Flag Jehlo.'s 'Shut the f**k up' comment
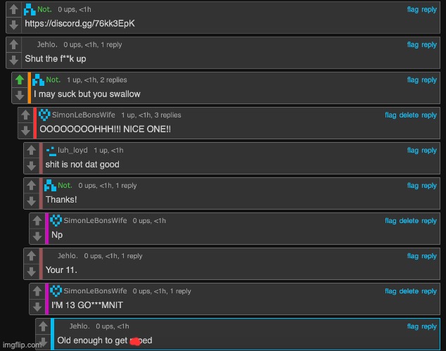 pyautogui.click(x=413, y=44)
